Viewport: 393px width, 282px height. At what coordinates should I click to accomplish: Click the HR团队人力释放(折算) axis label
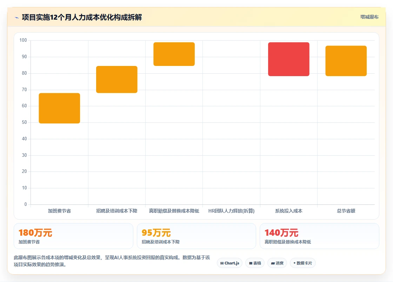pyautogui.click(x=231, y=211)
